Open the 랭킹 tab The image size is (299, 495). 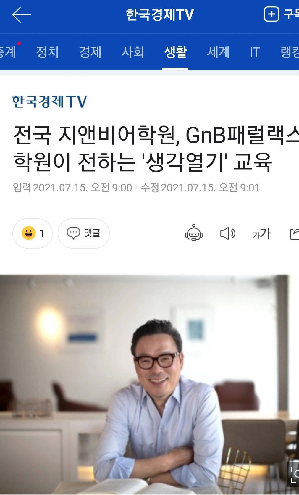[x=290, y=52]
